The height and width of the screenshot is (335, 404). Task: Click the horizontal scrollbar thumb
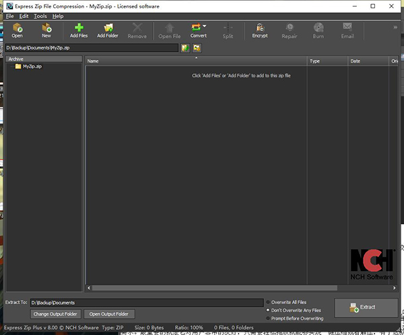[215, 288]
